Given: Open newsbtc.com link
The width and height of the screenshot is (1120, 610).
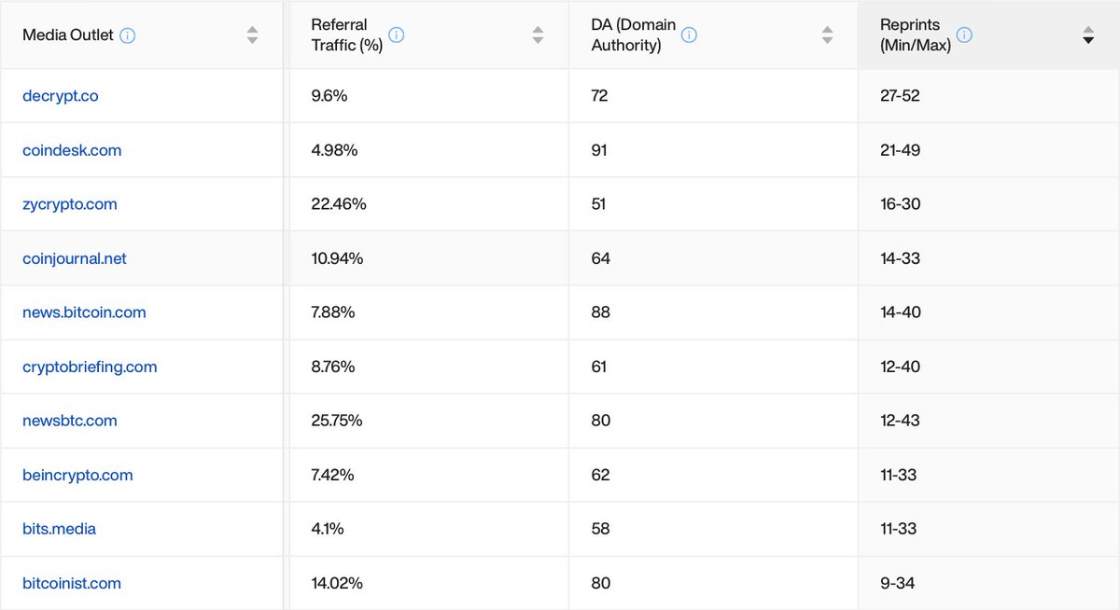Looking at the screenshot, I should coord(70,421).
